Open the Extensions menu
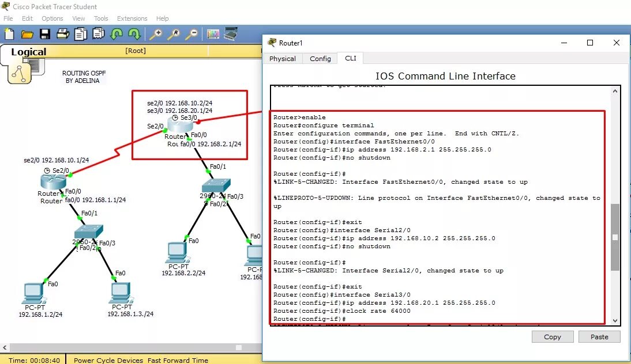This screenshot has height=364, width=631. 132,18
